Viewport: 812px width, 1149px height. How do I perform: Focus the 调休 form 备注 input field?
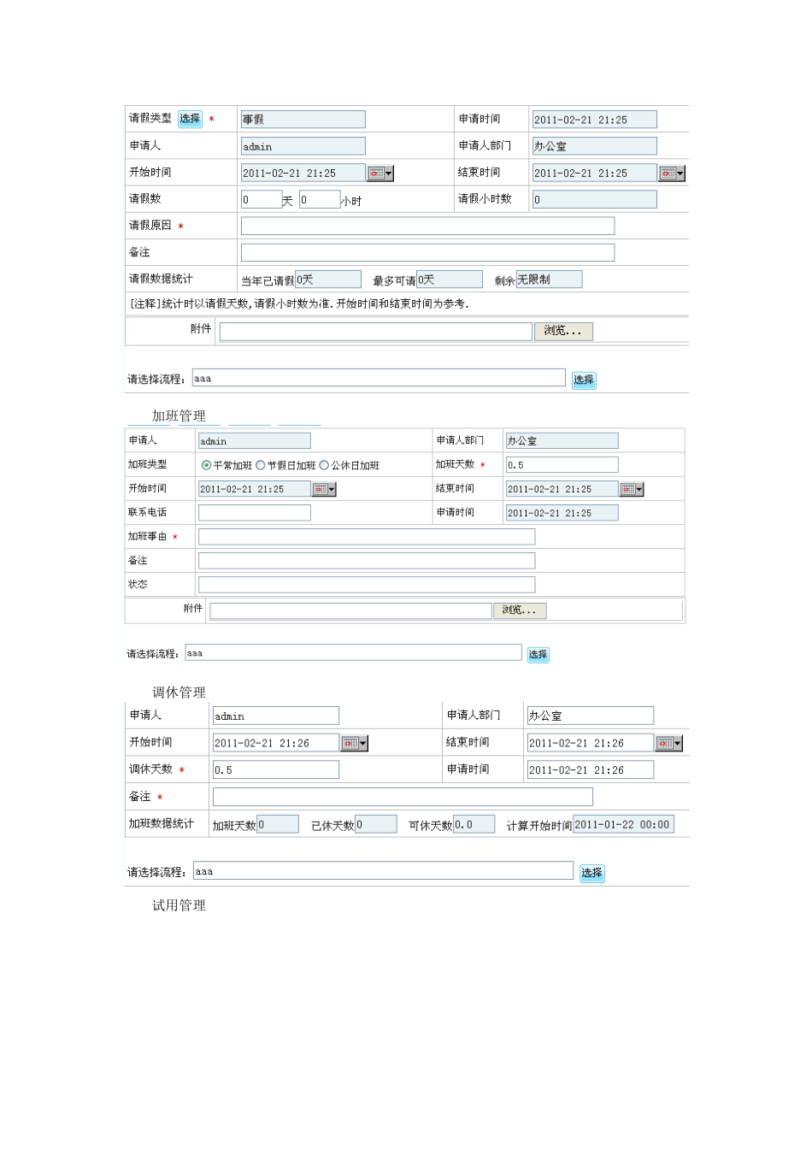pyautogui.click(x=403, y=797)
